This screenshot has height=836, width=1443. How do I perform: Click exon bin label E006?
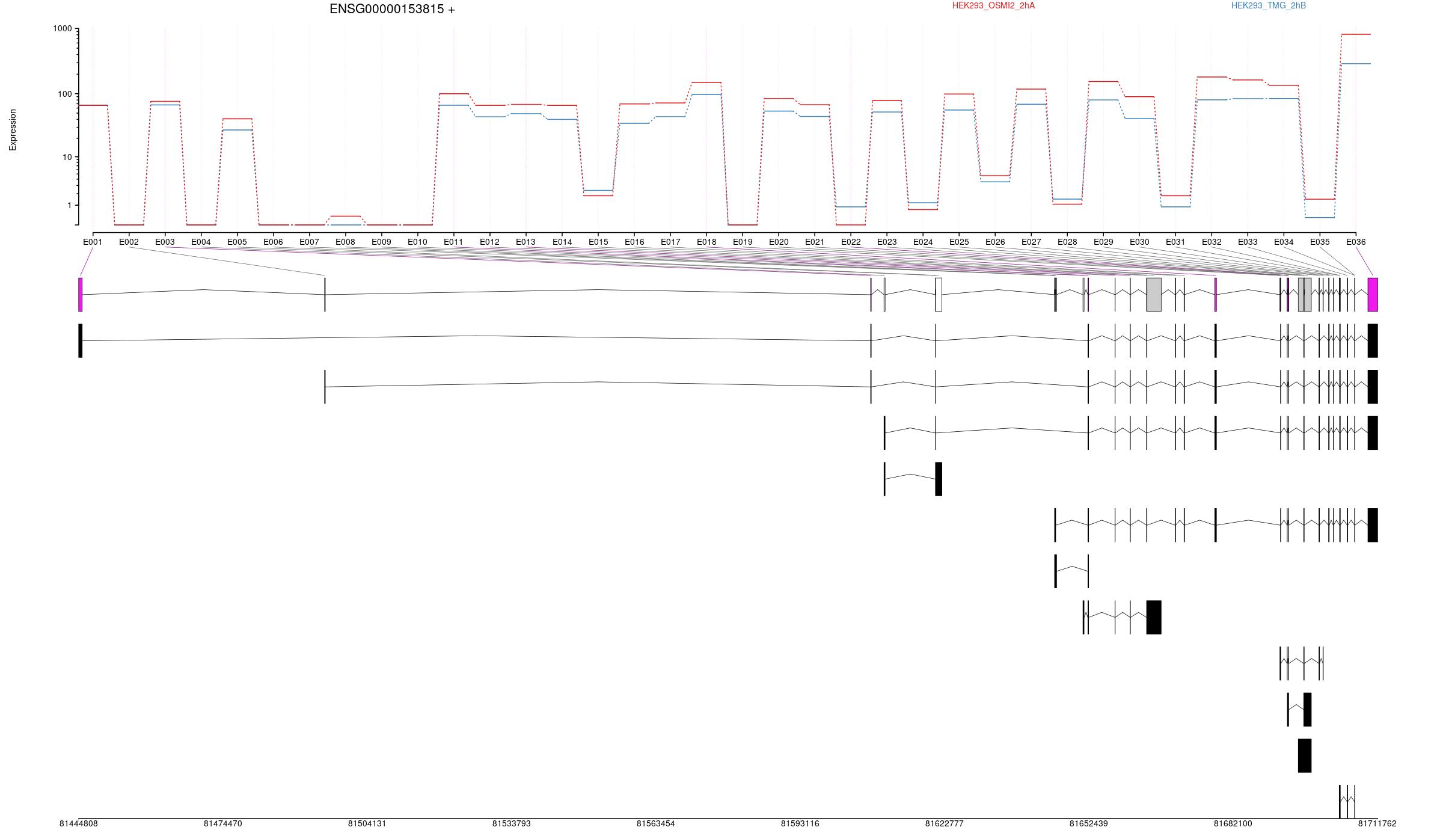(x=273, y=242)
